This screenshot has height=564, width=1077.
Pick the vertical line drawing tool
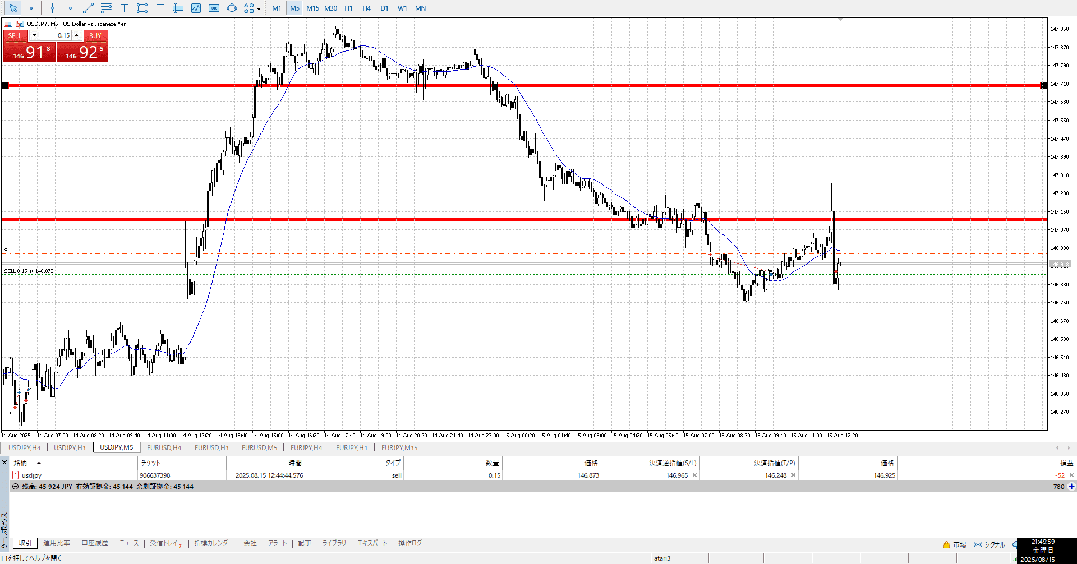click(52, 8)
